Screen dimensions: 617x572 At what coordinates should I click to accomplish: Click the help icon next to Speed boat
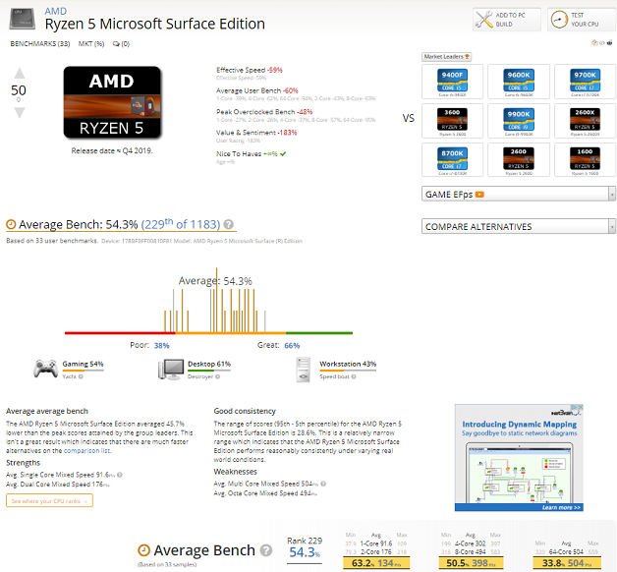[x=354, y=376]
